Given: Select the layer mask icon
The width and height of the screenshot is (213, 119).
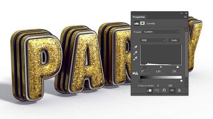Looking at the screenshot, I should tap(142, 23).
